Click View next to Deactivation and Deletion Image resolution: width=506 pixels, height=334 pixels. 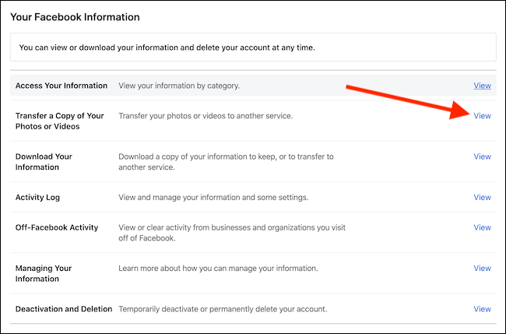pyautogui.click(x=482, y=309)
